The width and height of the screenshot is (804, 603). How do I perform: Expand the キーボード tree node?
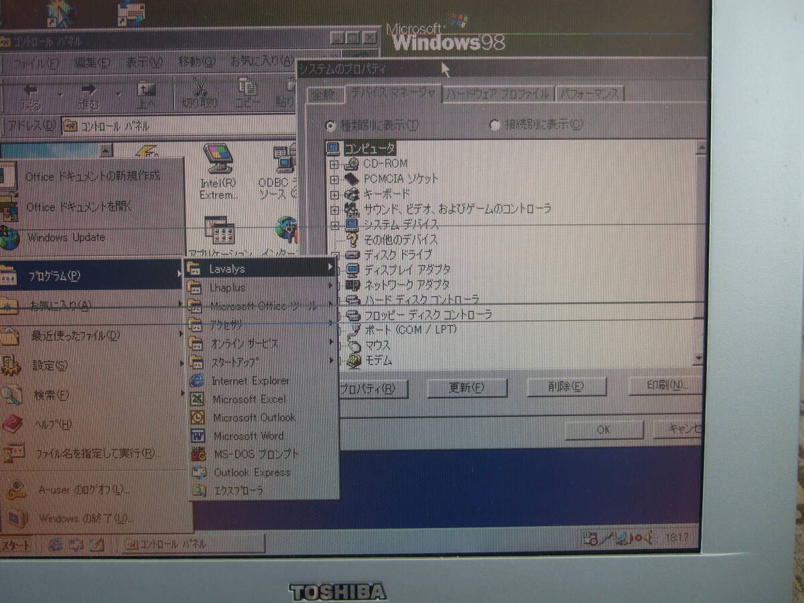(x=334, y=194)
